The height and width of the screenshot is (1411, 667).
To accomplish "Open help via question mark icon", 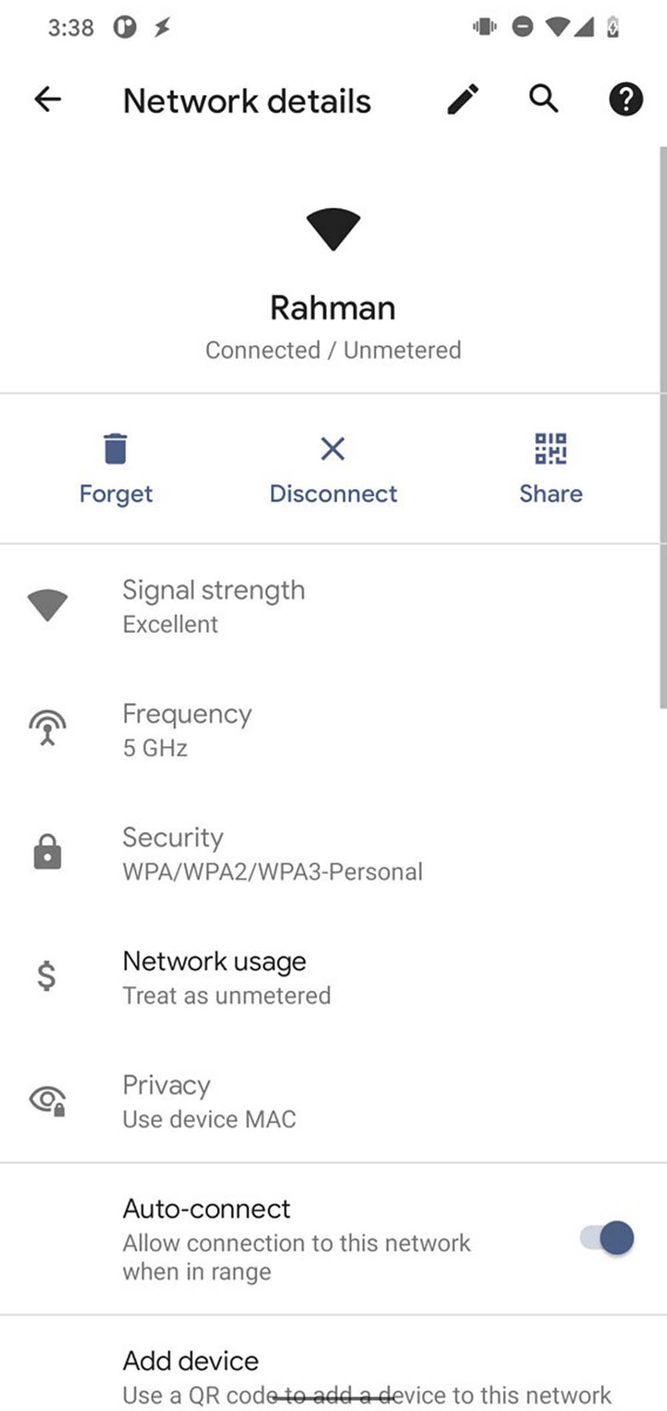I will click(x=626, y=99).
